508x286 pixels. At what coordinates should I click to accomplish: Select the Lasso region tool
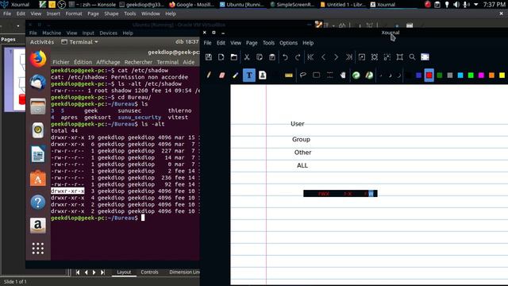pos(303,75)
